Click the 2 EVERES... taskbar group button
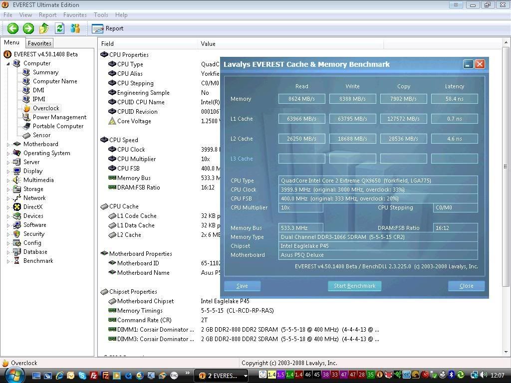 point(221,376)
